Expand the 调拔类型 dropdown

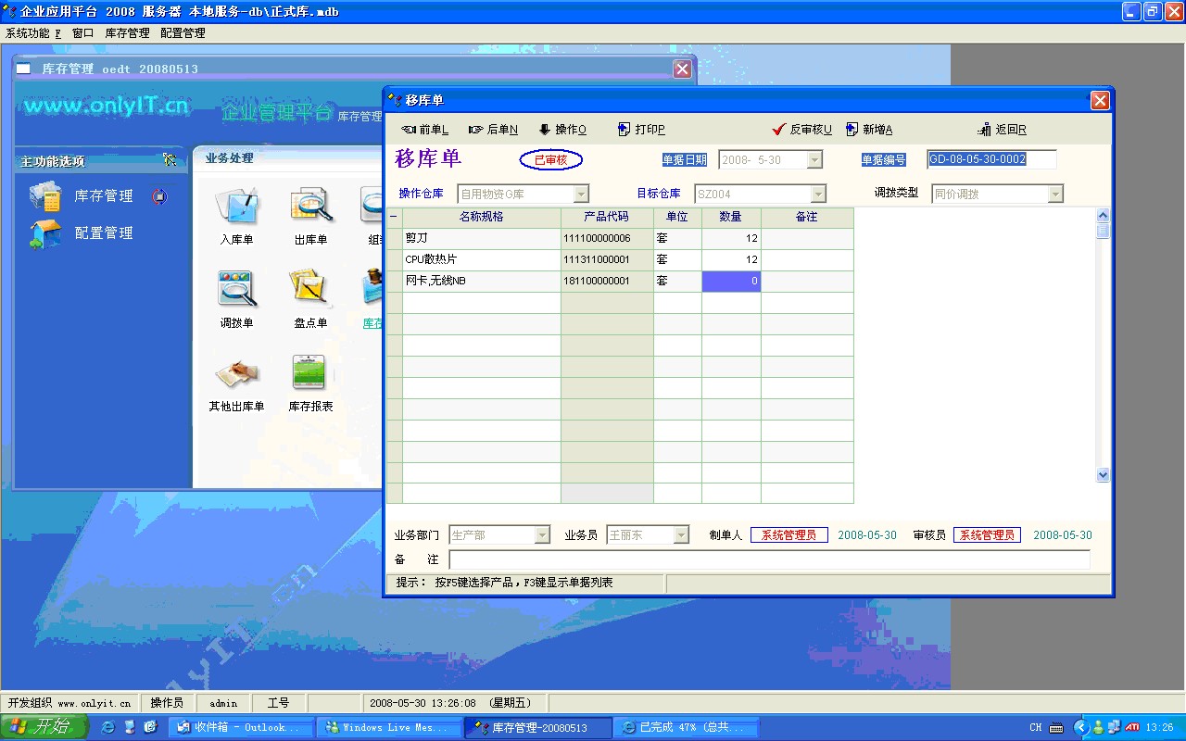click(x=1055, y=195)
